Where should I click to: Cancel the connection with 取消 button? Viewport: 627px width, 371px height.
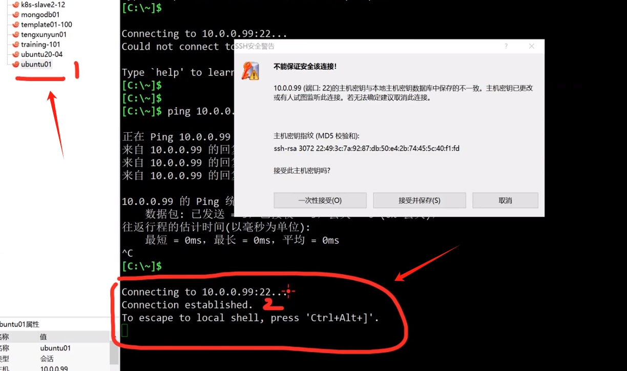[505, 200]
